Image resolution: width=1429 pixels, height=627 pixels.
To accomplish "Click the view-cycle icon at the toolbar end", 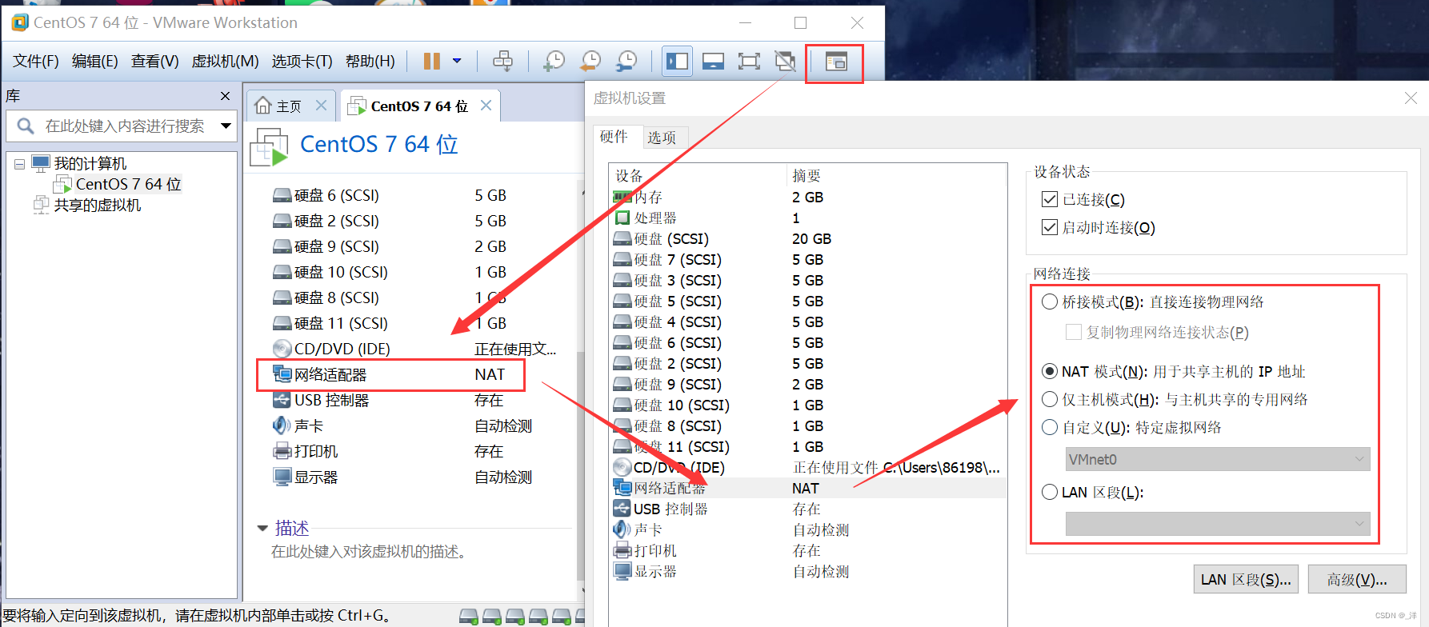I will [835, 62].
